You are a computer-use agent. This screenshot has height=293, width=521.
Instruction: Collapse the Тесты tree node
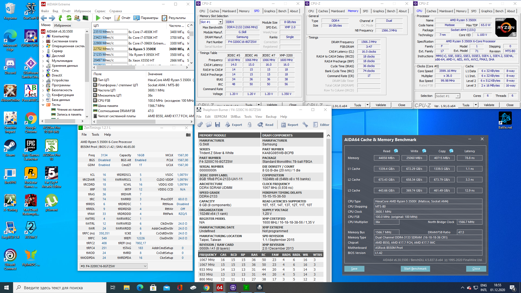tap(43, 105)
